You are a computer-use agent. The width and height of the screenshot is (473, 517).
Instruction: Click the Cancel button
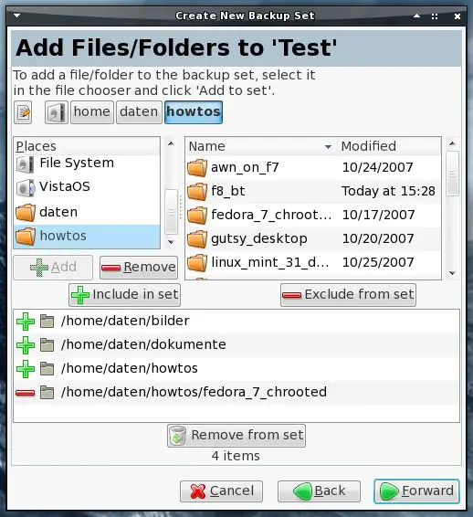click(x=222, y=491)
